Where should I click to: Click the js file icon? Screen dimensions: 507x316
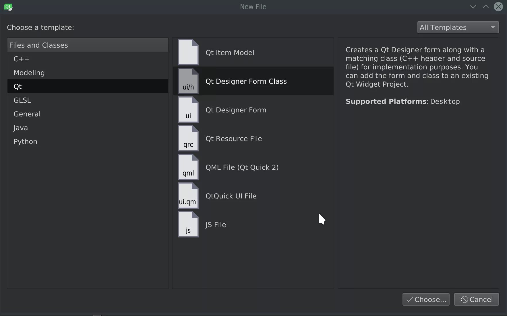point(188,224)
